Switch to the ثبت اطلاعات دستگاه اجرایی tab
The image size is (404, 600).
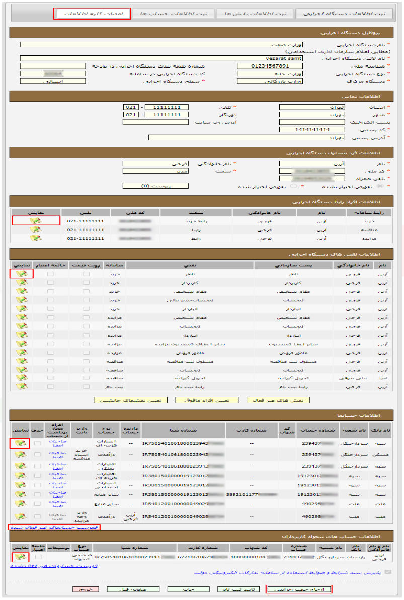tap(344, 14)
